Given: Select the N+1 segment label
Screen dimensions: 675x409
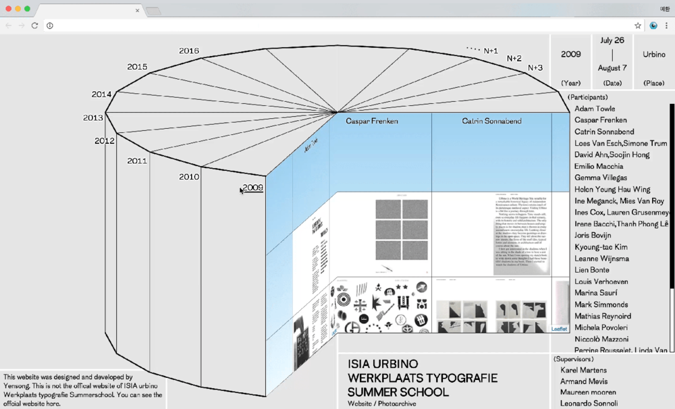Looking at the screenshot, I should (x=491, y=51).
